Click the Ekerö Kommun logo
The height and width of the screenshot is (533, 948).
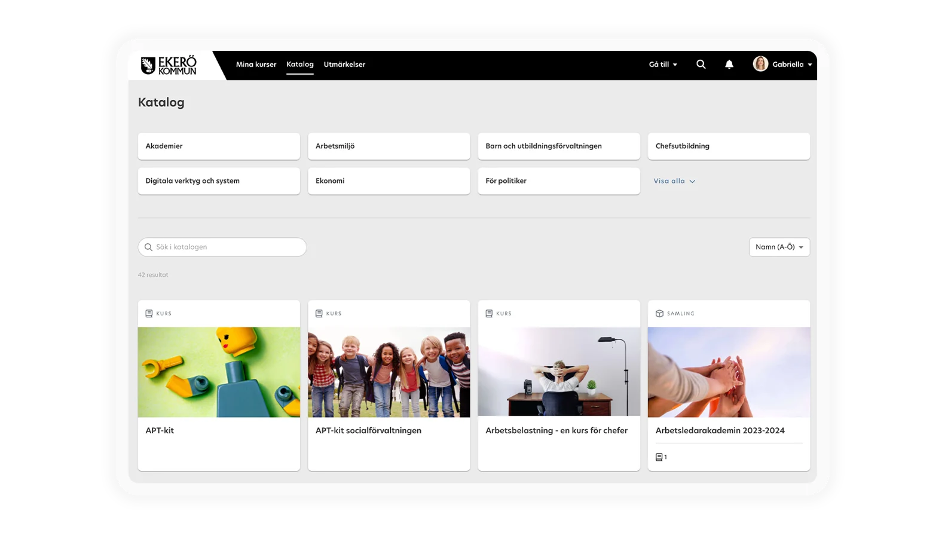tap(168, 65)
